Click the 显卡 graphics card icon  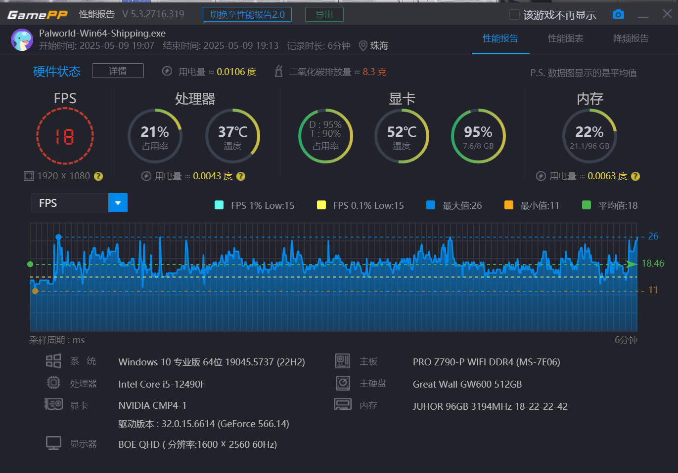[53, 404]
